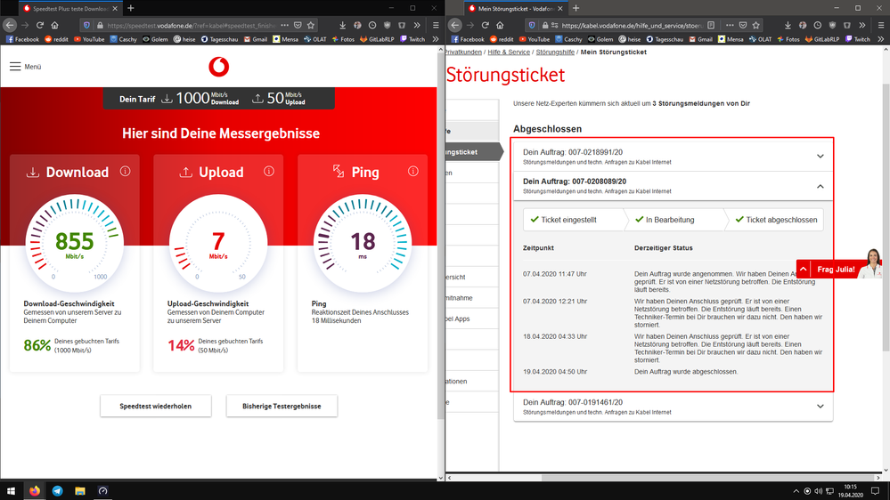Image resolution: width=890 pixels, height=500 pixels.
Task: Open downloads panel in Störungsticket window
Action: (x=788, y=25)
